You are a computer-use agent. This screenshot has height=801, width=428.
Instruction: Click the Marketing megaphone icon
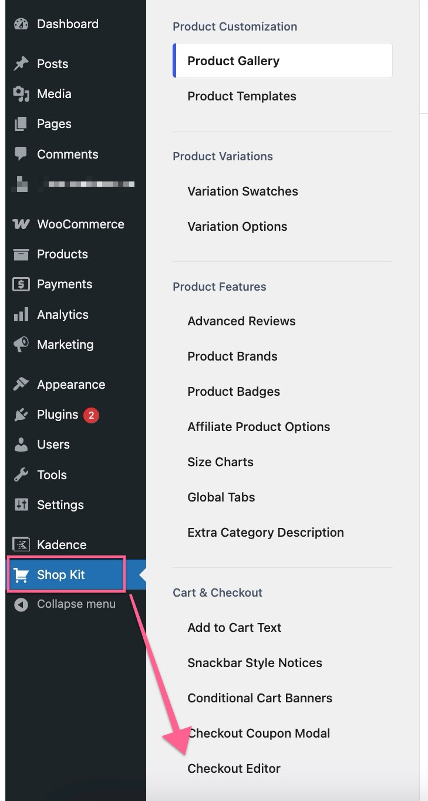click(21, 345)
